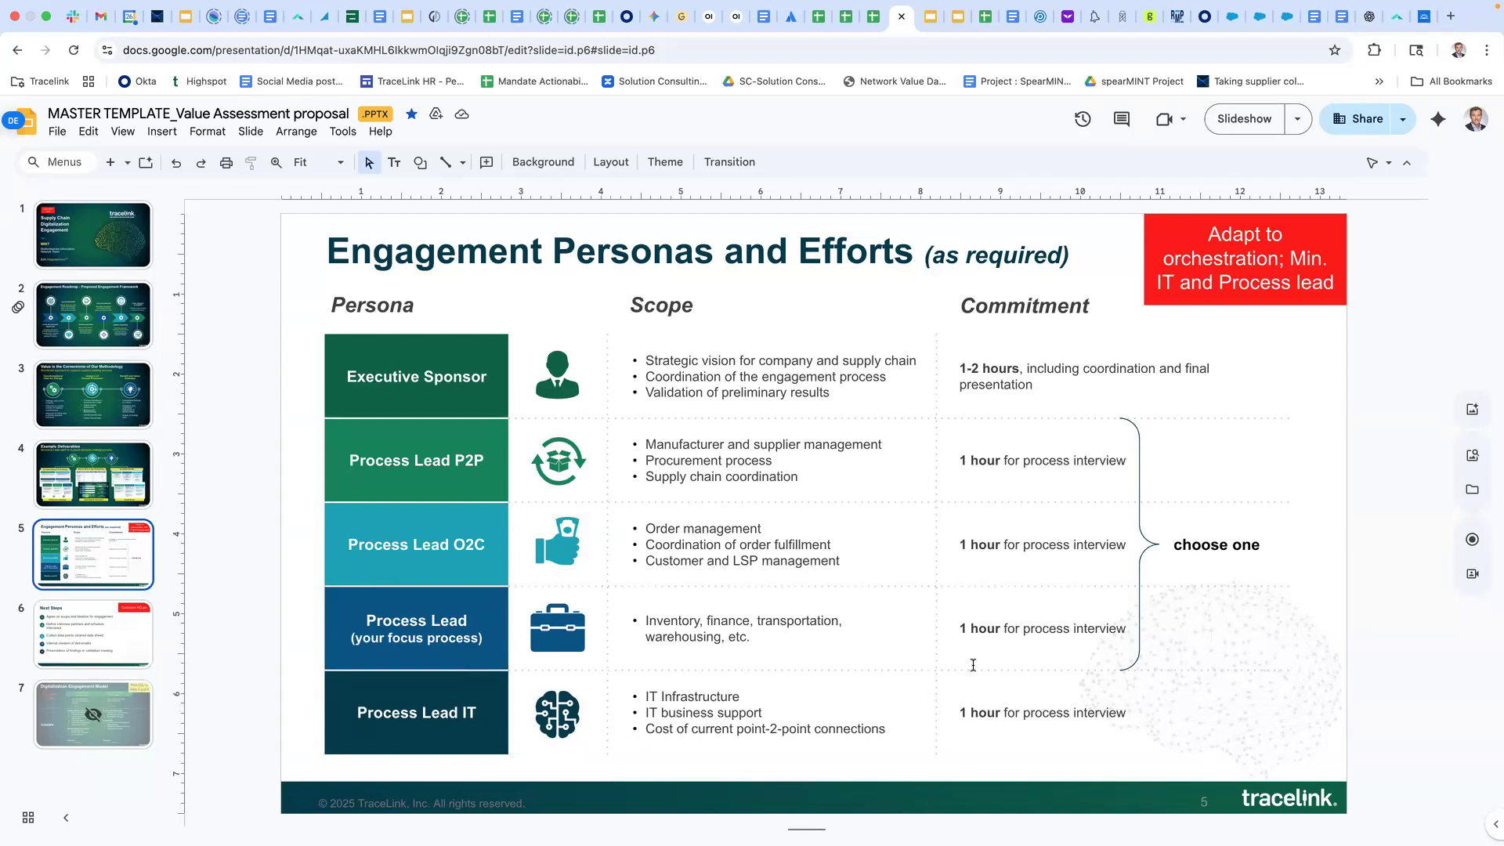Viewport: 1504px width, 846px height.
Task: Toggle hidden slide 7 thumbnail
Action: [93, 714]
